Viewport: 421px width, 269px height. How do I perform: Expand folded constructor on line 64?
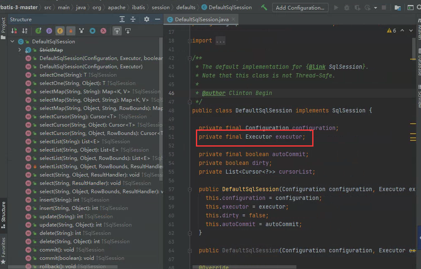[x=190, y=251]
